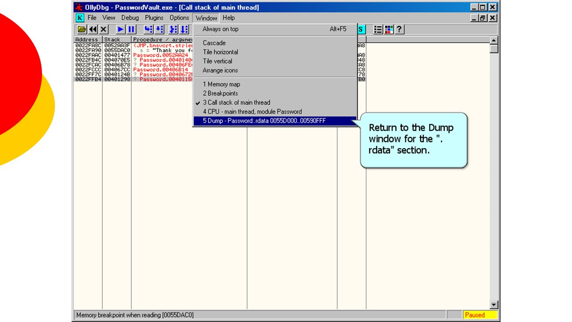Choose Tile horizontal
The height and width of the screenshot is (322, 572).
[x=275, y=52]
